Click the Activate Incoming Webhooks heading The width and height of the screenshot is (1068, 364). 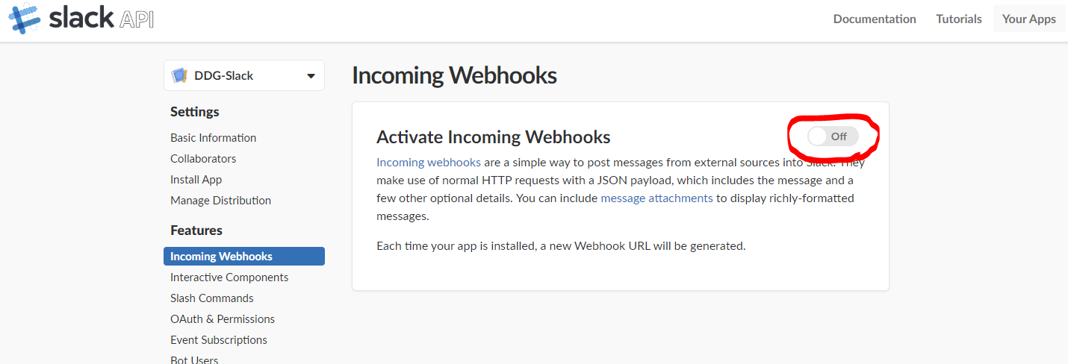[x=493, y=136]
